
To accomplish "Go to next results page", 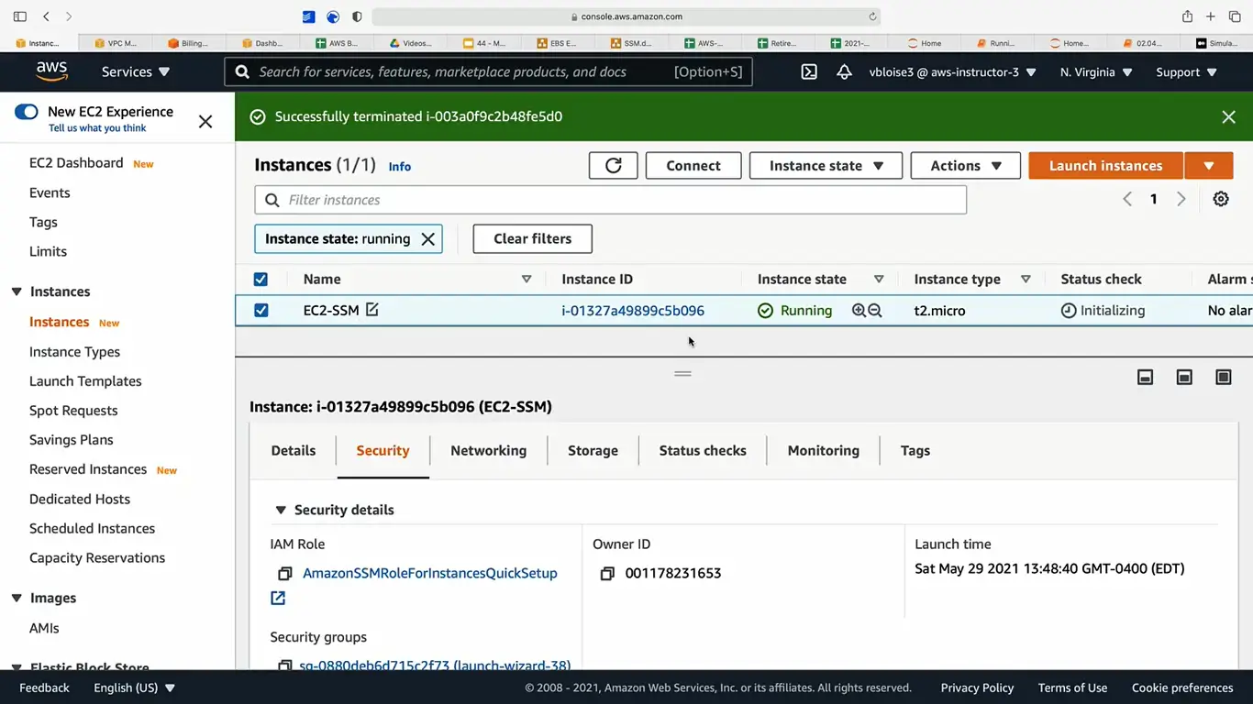I will (x=1181, y=199).
